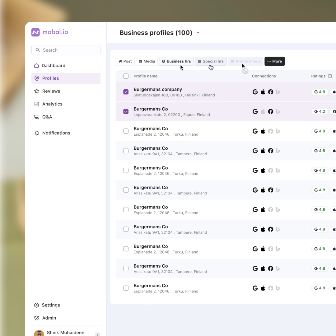Open the Ratings info icon
Viewport: 336px width, 336px height.
[x=330, y=76]
